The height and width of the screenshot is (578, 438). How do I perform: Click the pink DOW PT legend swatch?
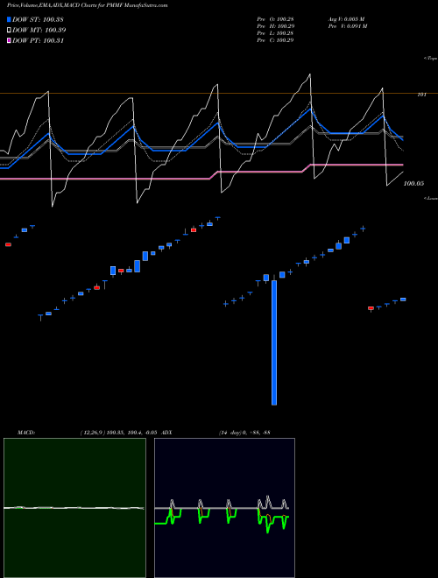click(10, 40)
